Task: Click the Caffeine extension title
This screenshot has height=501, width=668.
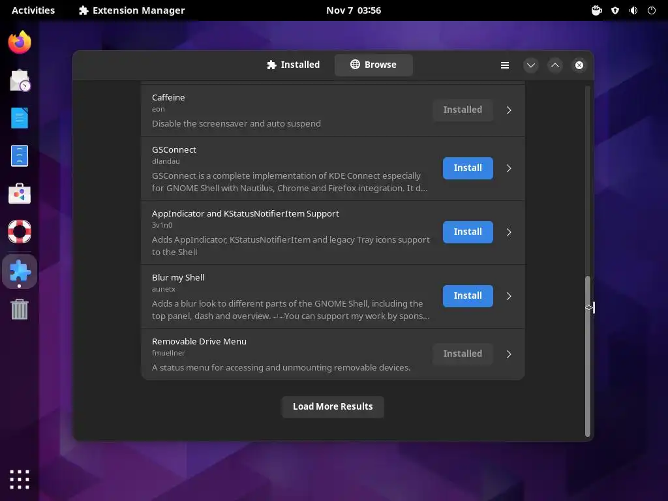Action: (x=168, y=98)
